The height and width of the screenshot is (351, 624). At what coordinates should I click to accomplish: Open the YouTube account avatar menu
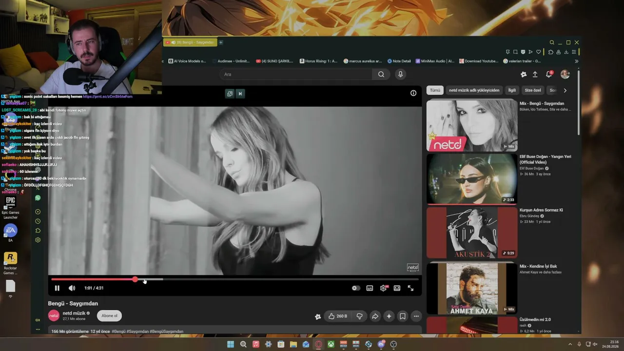click(565, 74)
